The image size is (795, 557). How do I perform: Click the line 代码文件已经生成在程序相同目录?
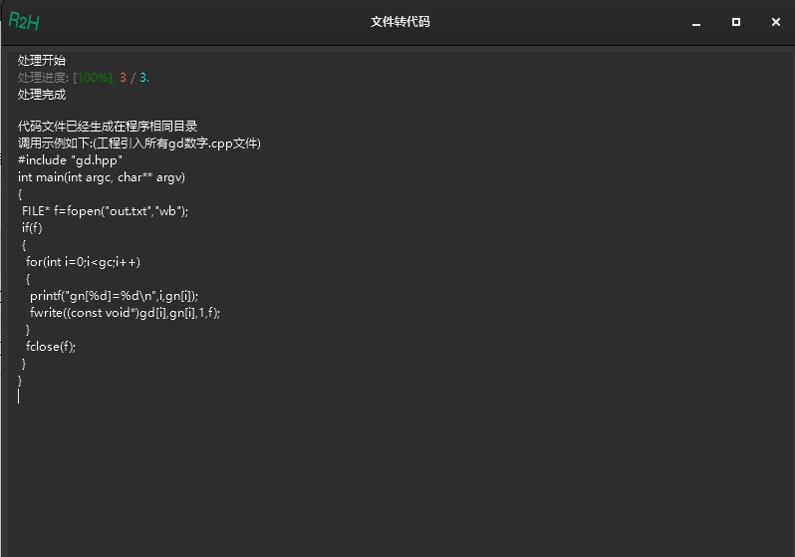pos(108,126)
